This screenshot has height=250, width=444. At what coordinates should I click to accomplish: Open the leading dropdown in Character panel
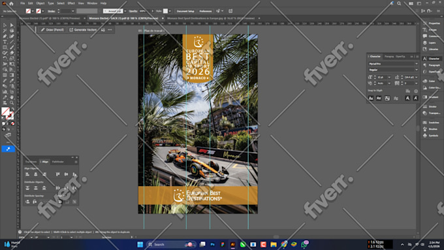(417, 77)
